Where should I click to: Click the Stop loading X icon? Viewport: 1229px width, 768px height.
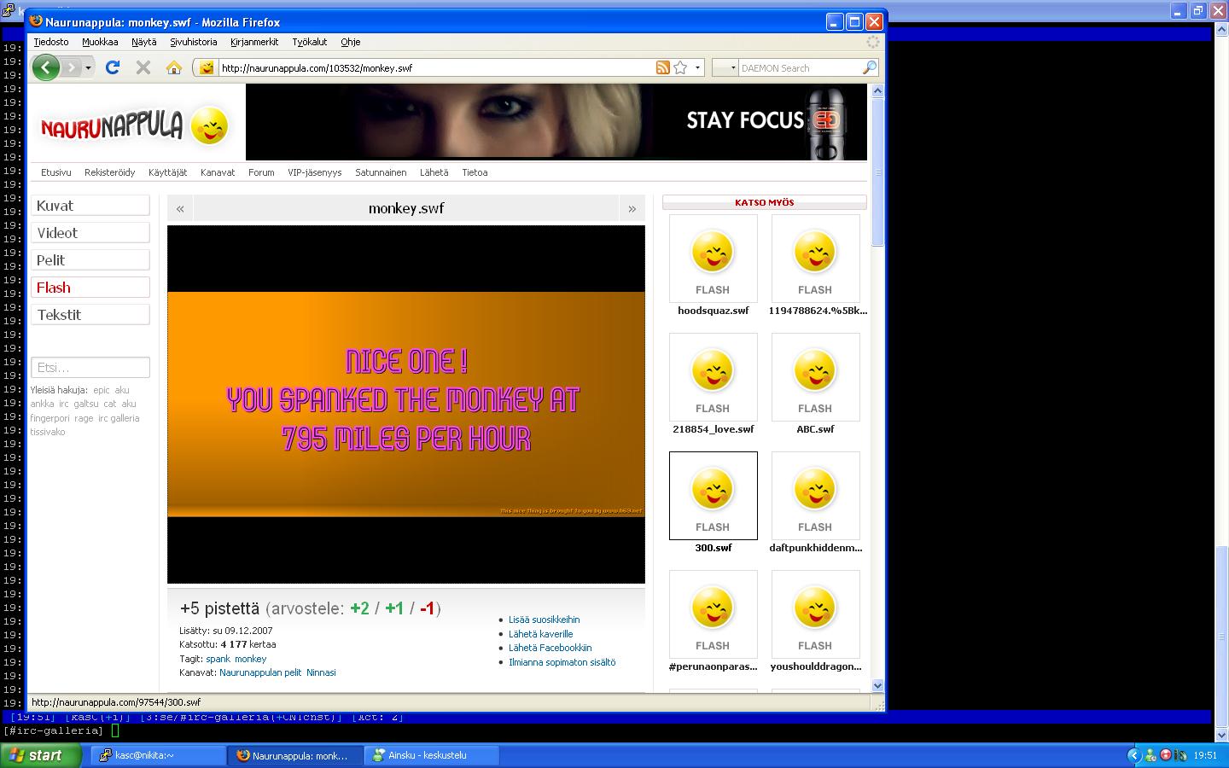(143, 67)
